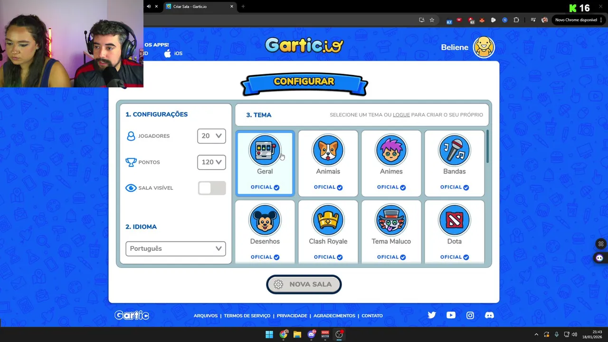Image resolution: width=608 pixels, height=342 pixels.
Task: Choose the Animais corgi theme
Action: tap(328, 163)
